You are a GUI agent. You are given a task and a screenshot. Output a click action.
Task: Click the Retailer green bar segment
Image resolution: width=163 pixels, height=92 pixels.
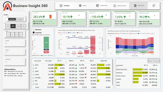click(x=46, y=43)
